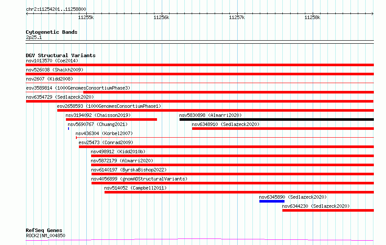Open nsv436304 (Korbel2007) label

click(104, 133)
